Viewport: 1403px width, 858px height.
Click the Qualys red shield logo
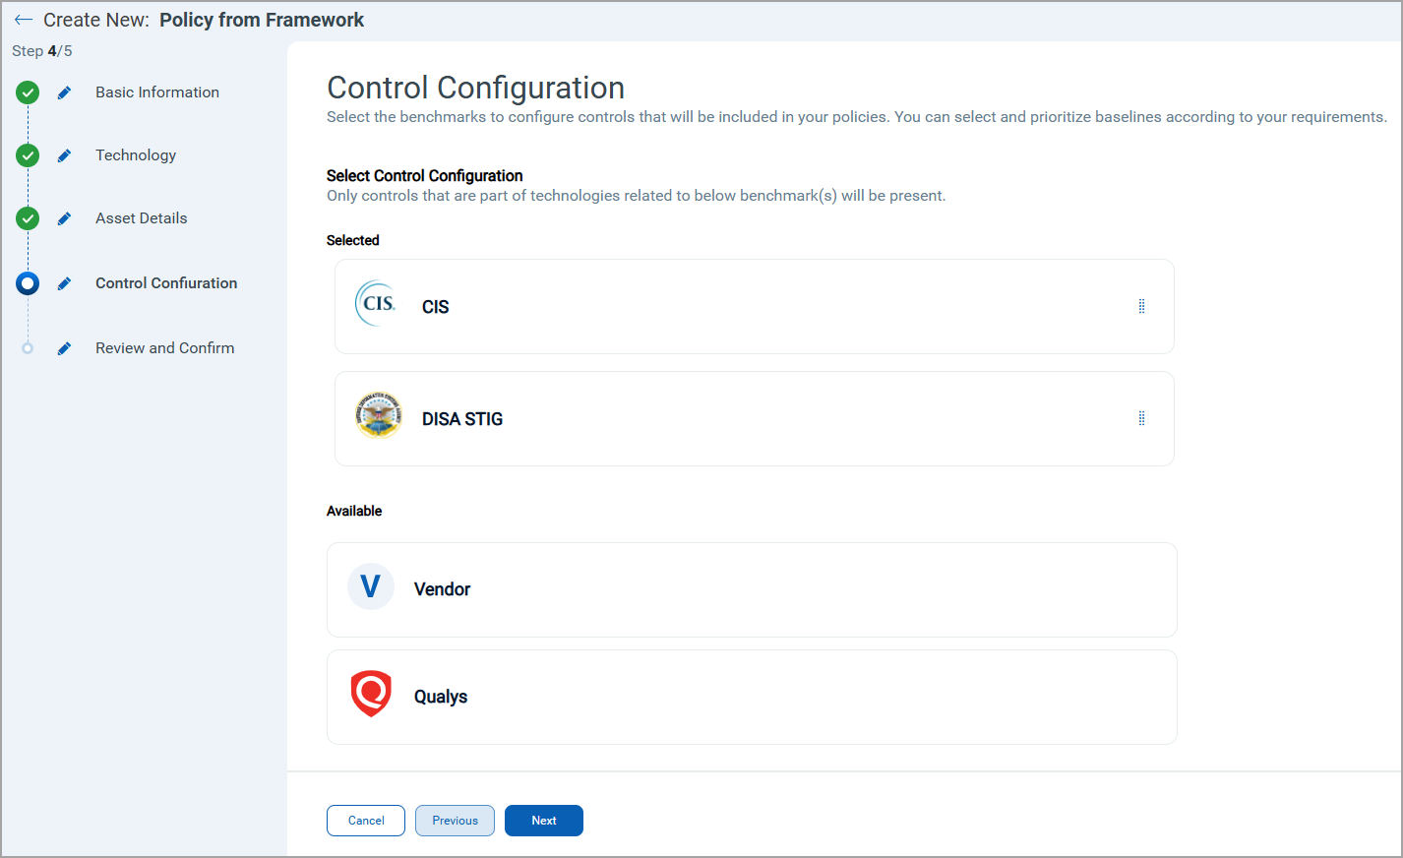371,695
